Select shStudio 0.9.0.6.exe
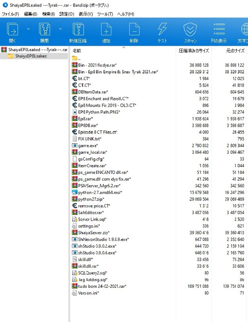 point(97,253)
